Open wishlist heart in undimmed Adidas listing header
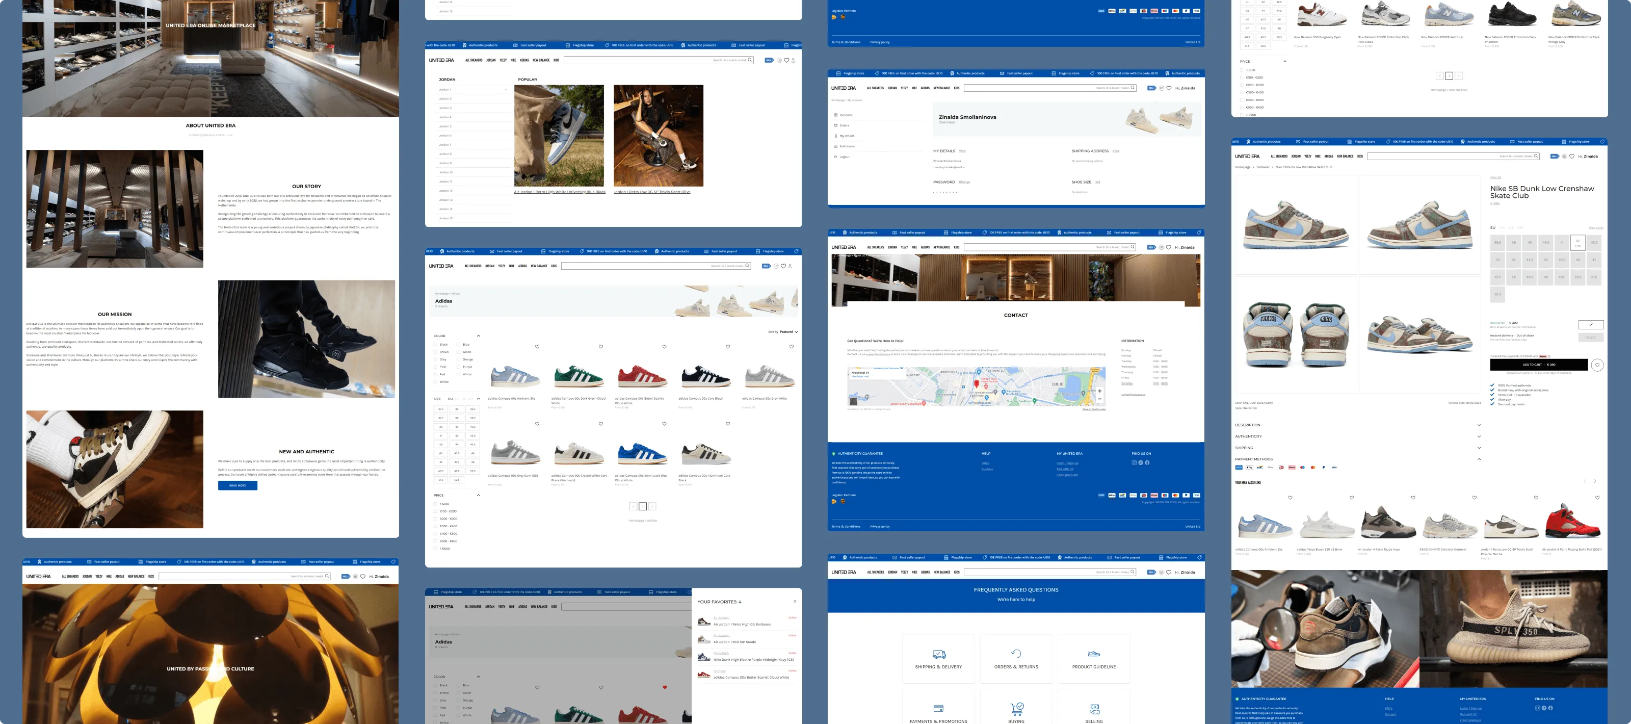The width and height of the screenshot is (1631, 724). tap(783, 266)
